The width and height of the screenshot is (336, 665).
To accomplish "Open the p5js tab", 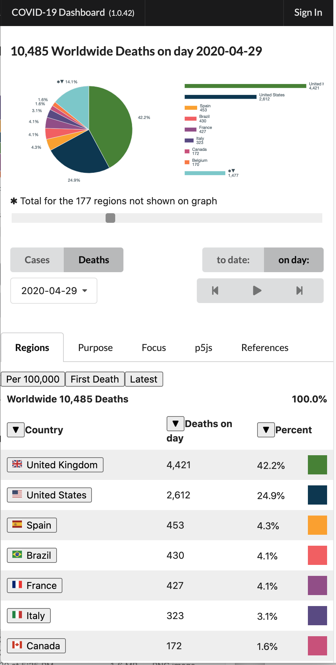I will (x=204, y=348).
